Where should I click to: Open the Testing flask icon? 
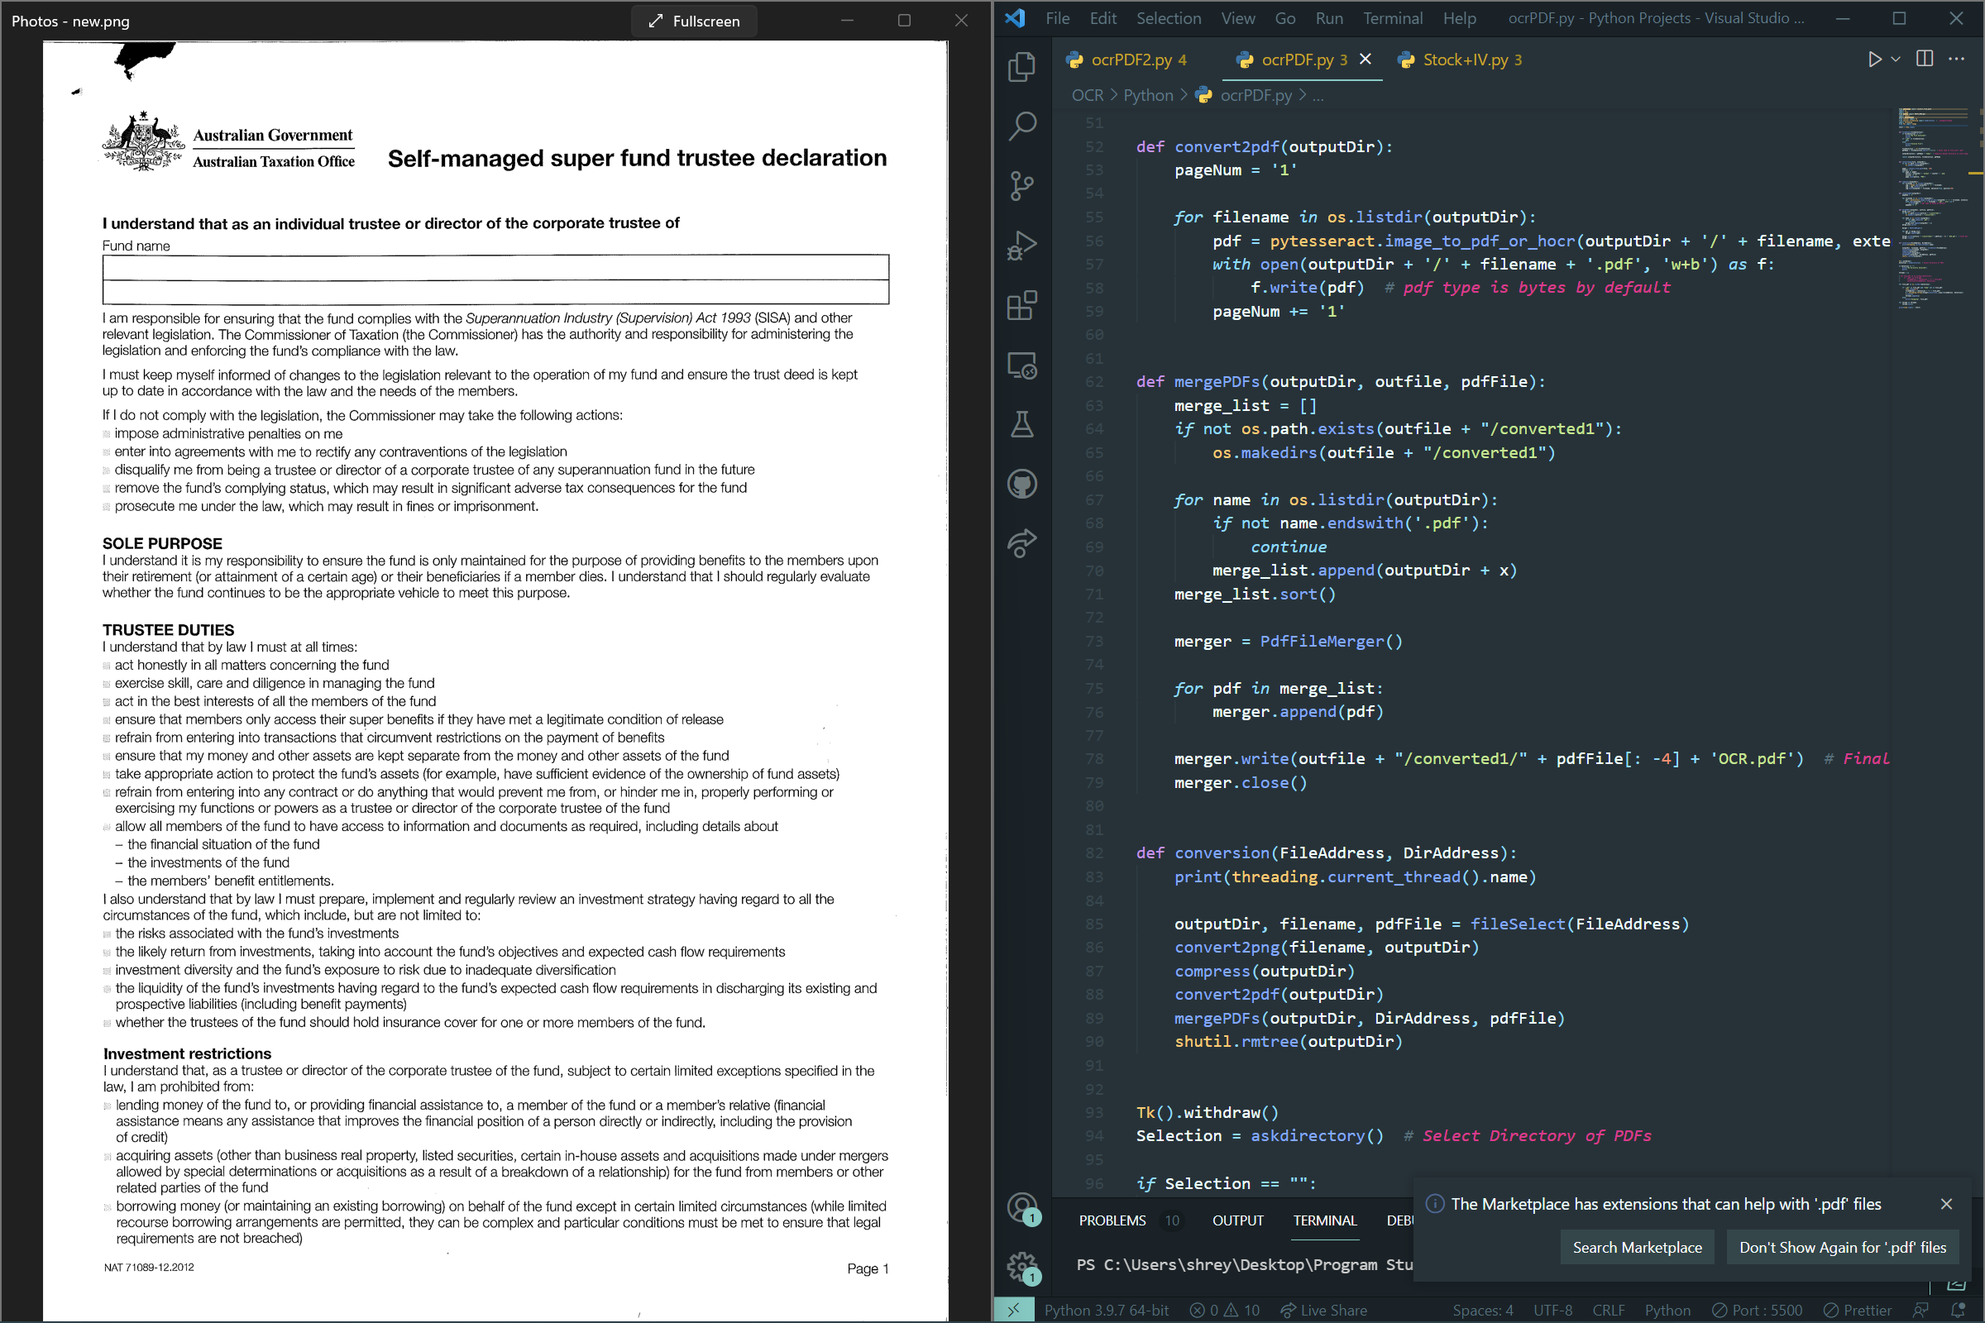click(1021, 424)
